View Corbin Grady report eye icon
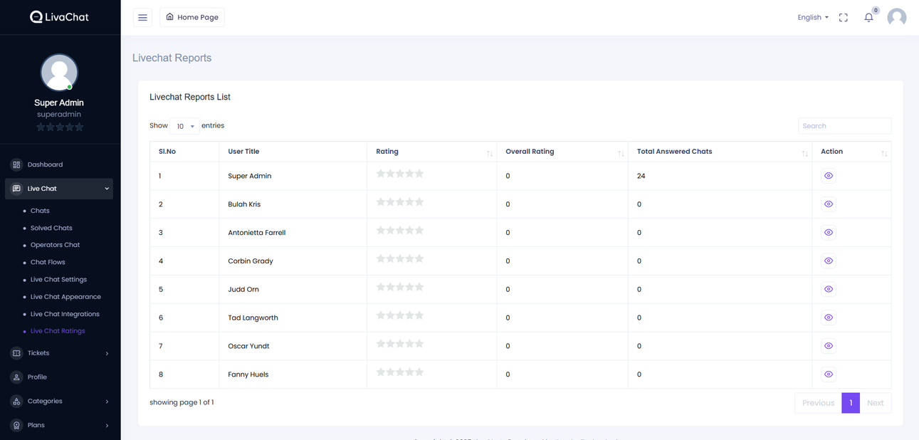Viewport: 919px width, 440px height. 829,261
